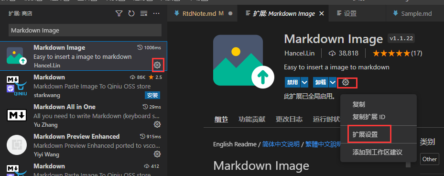Click the 29ms activation time indicator
The height and width of the screenshot is (176, 444).
[x=152, y=107]
